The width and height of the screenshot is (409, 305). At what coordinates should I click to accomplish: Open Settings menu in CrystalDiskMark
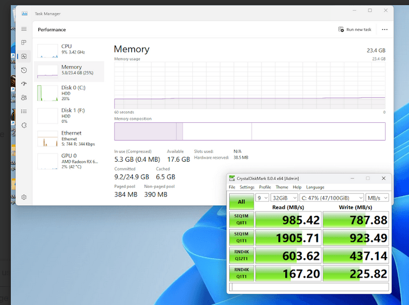(247, 187)
